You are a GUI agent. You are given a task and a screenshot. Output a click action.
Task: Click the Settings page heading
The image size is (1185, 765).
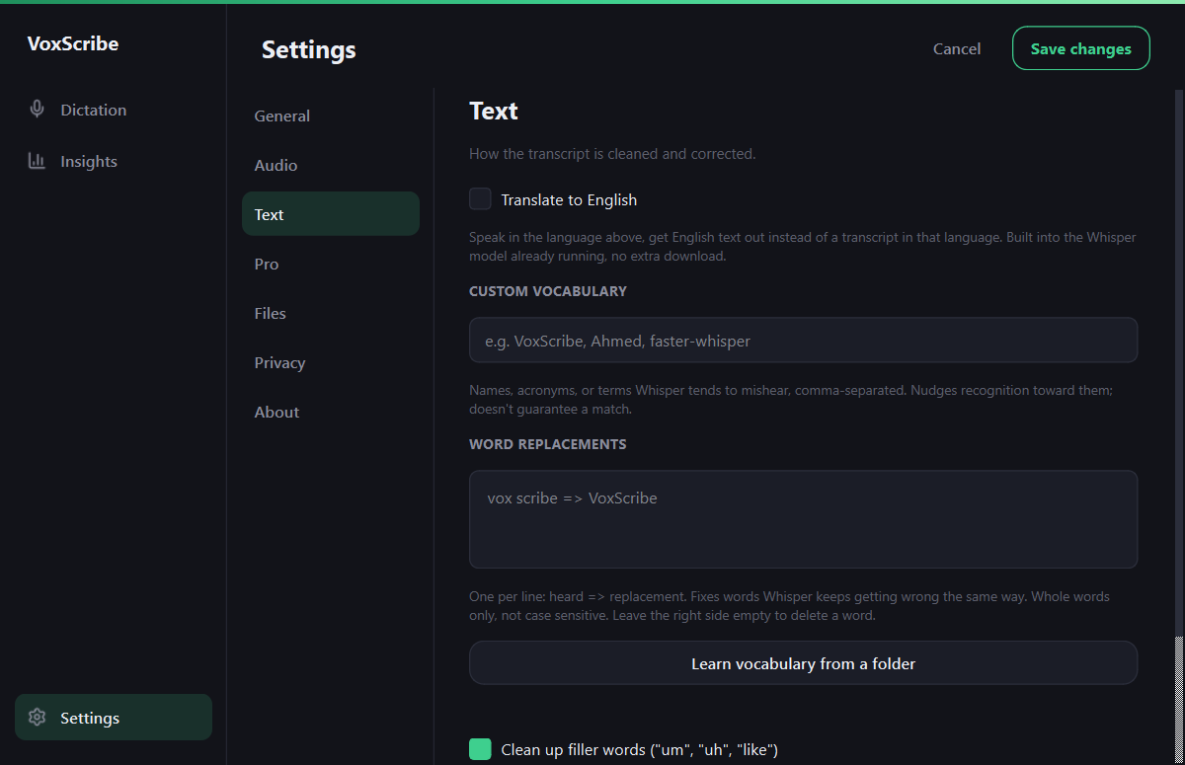[308, 49]
